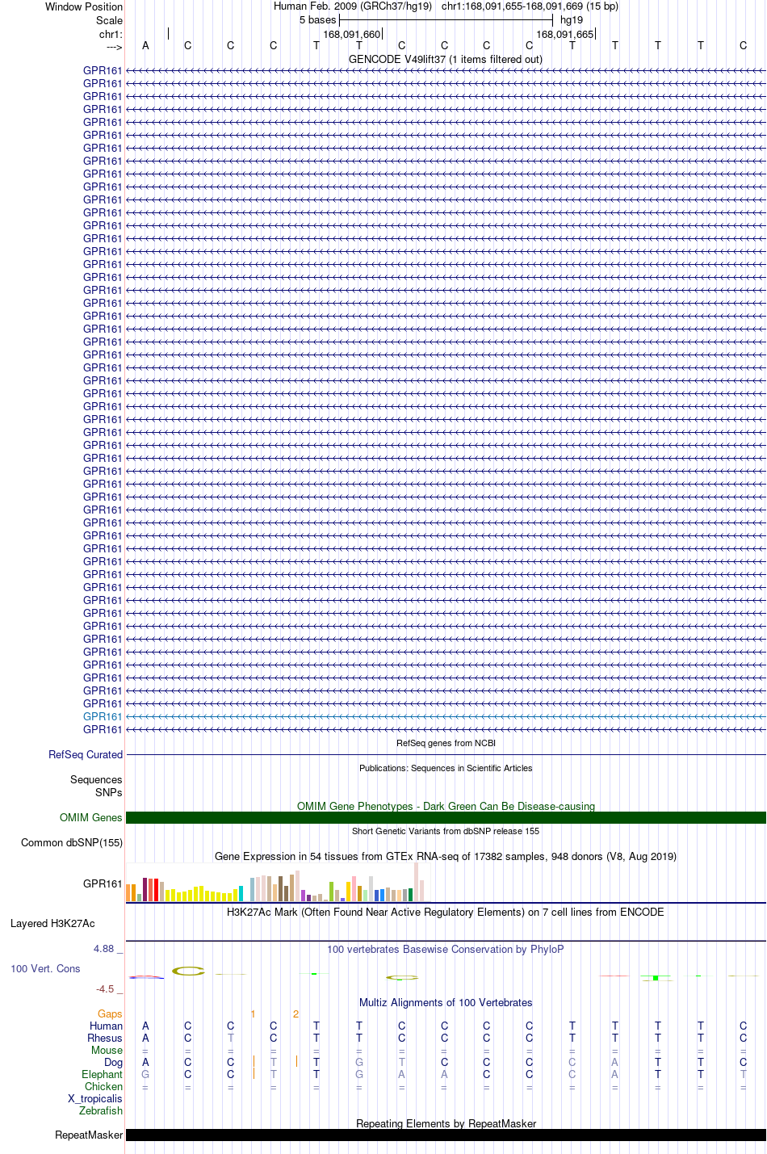Select the 'Rhesus' alignment row label
Image resolution: width=767 pixels, height=1154 pixels.
coord(105,1038)
